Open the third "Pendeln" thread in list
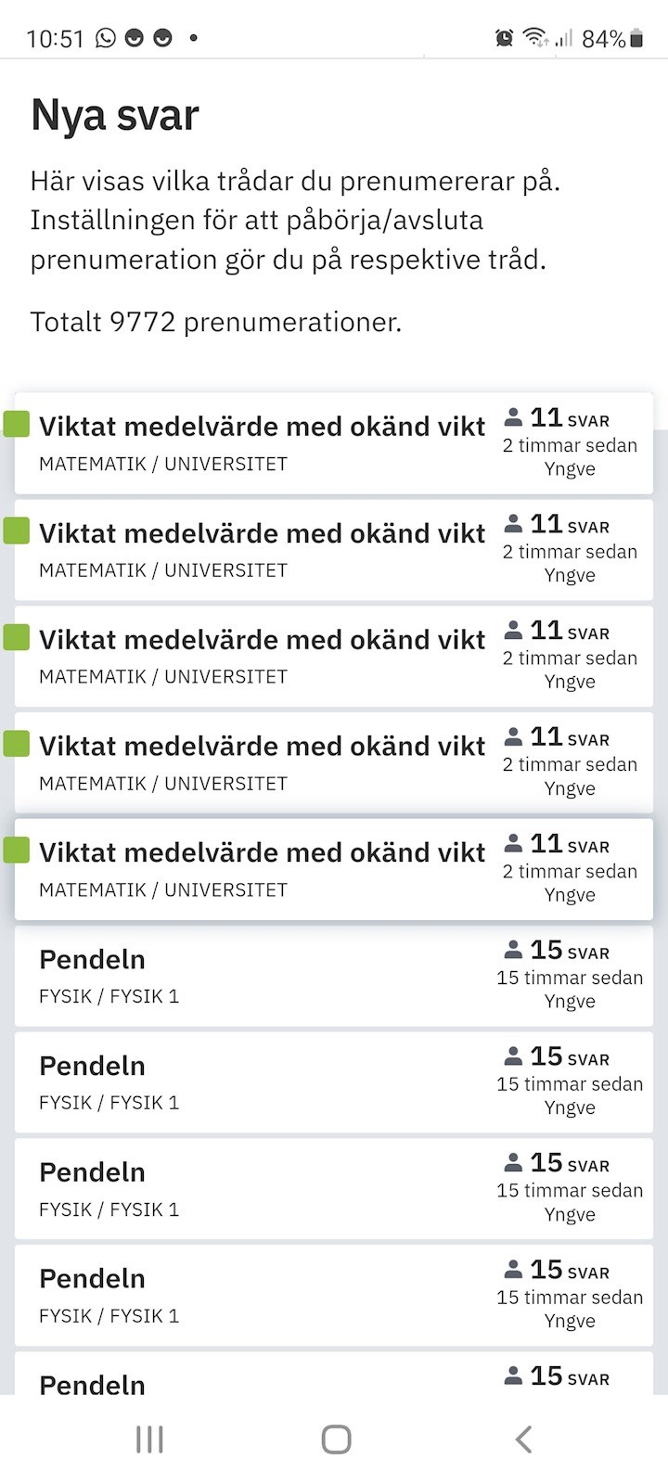This screenshot has width=668, height=1484. coord(92,1172)
